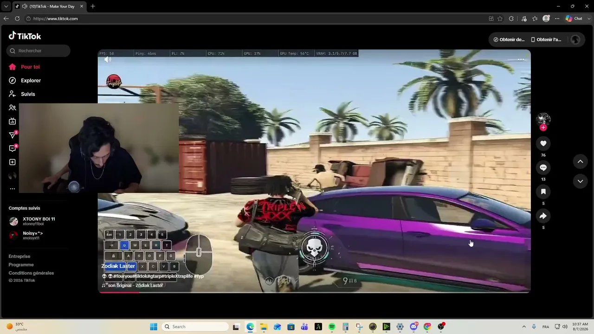The width and height of the screenshot is (594, 334).
Task: Expand the Conditions générales footer section
Action: coord(31,273)
